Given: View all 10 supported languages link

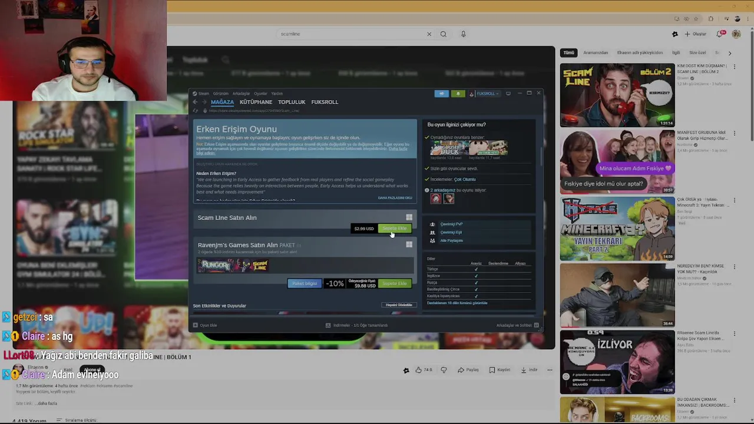Looking at the screenshot, I should click(x=457, y=303).
